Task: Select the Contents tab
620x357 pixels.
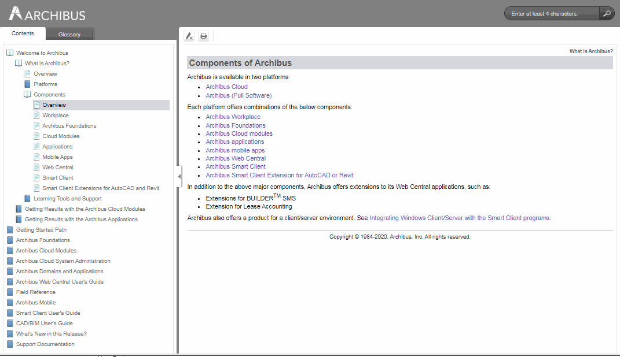Action: point(23,34)
